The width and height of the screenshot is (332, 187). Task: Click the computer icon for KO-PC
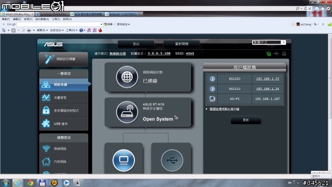click(212, 99)
